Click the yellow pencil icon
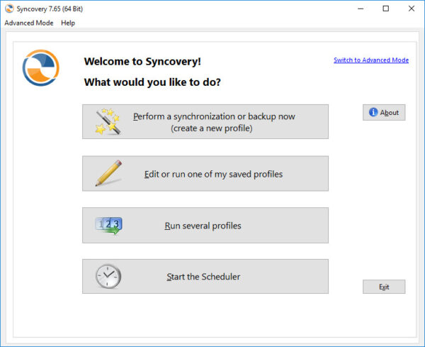 click(x=108, y=173)
